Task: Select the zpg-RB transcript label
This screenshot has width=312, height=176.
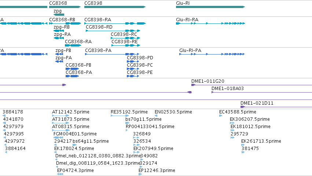Action: [x=62, y=27]
